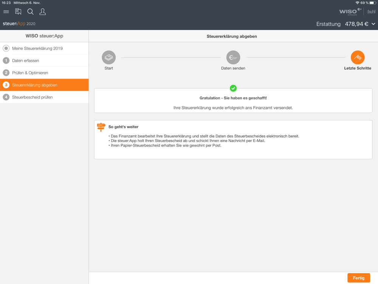378x284 pixels.
Task: Open step 4 Steuerbescheid prüfen
Action: (44, 97)
